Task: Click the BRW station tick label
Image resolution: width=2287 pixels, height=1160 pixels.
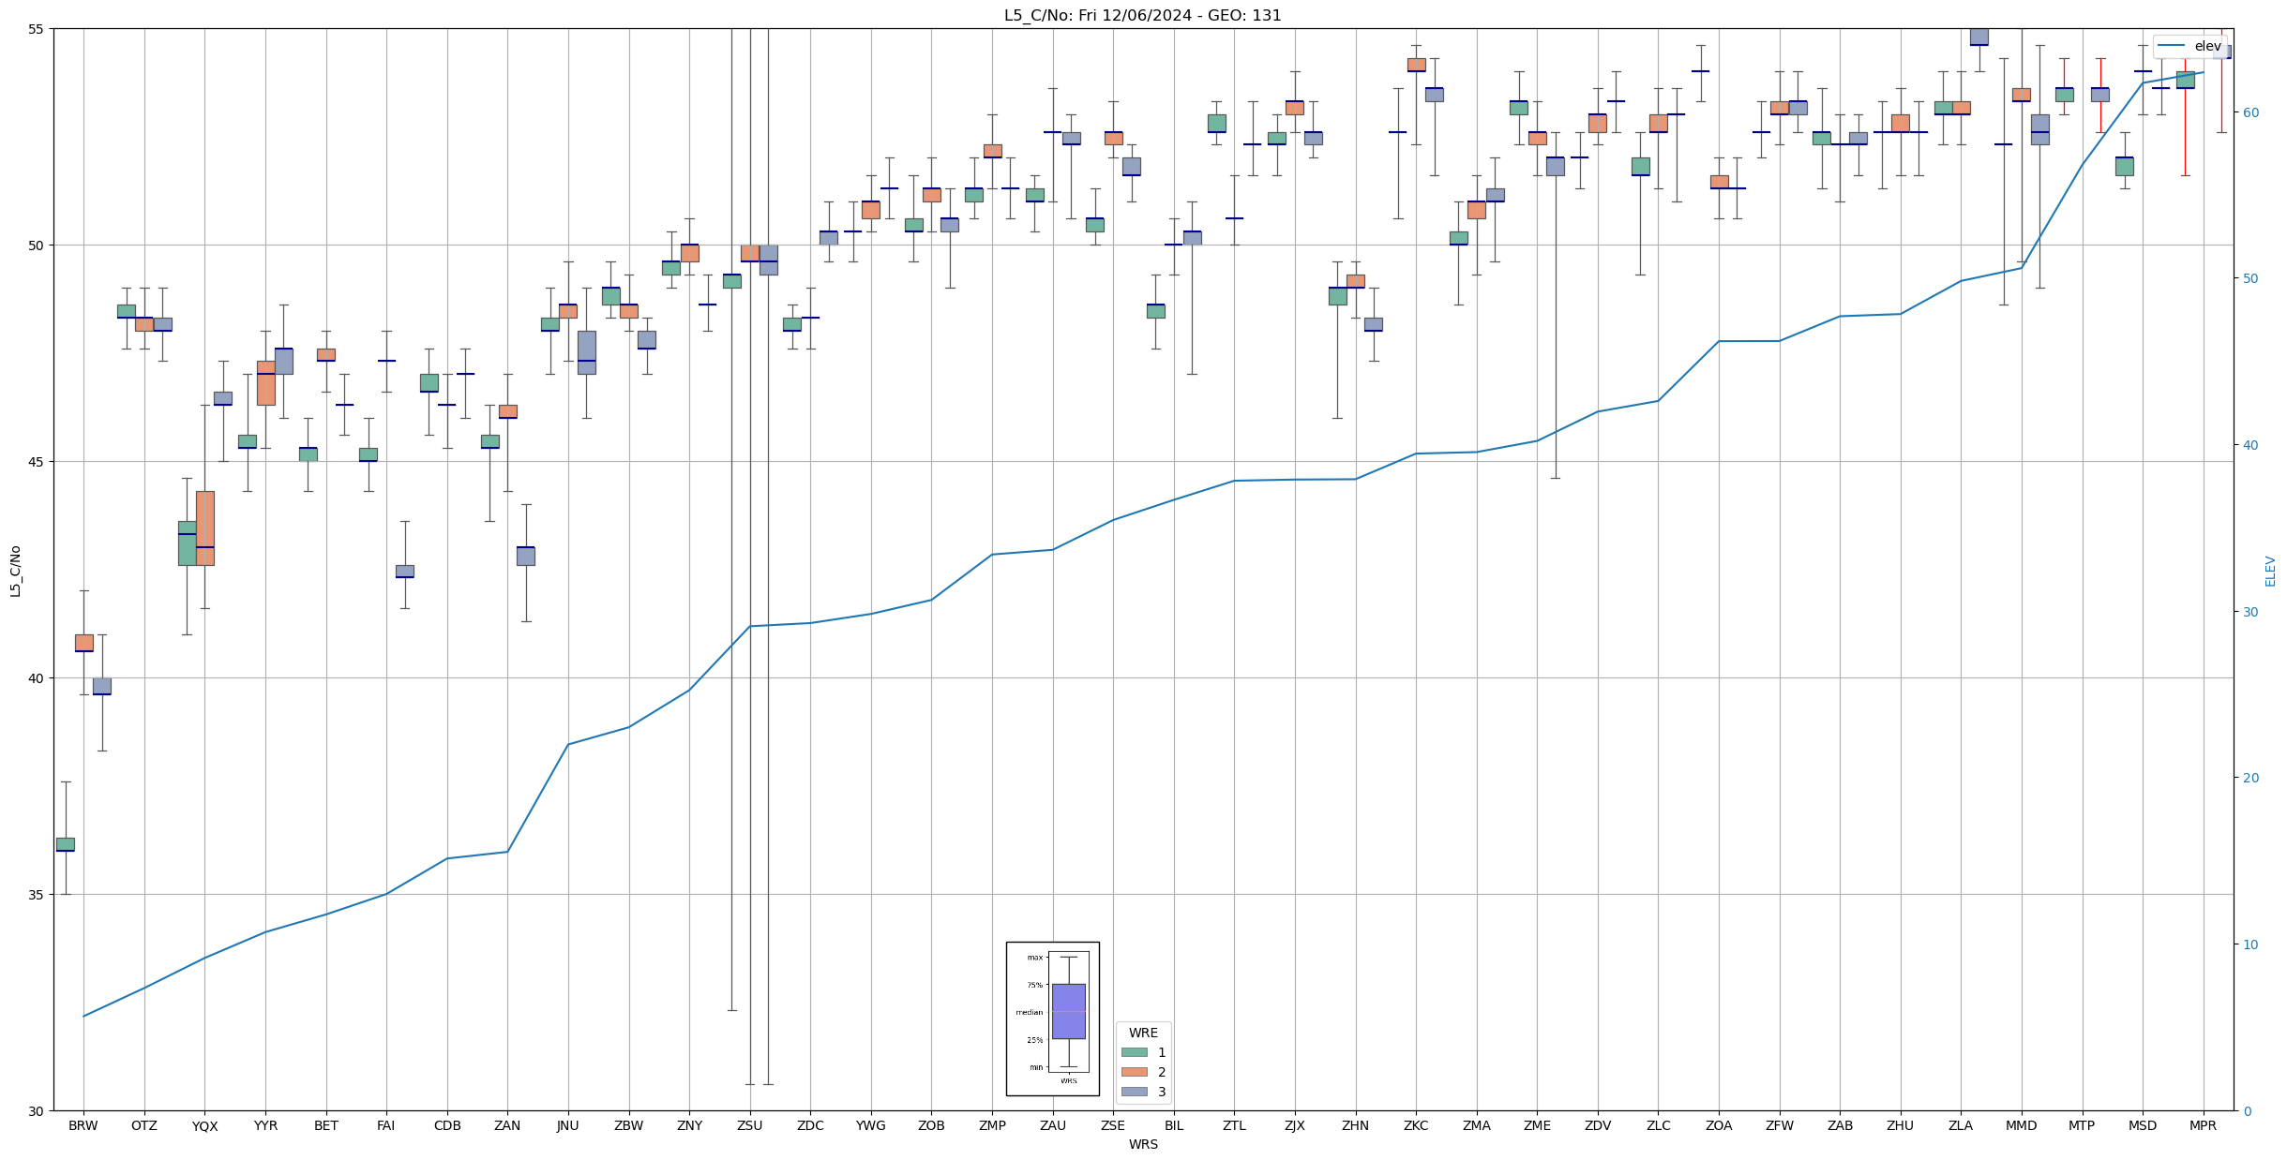Action: (83, 1126)
